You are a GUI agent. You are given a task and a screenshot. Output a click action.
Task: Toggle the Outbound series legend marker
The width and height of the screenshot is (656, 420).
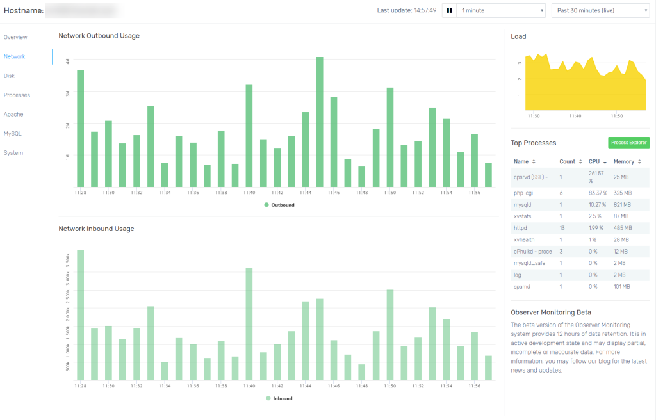pos(267,204)
